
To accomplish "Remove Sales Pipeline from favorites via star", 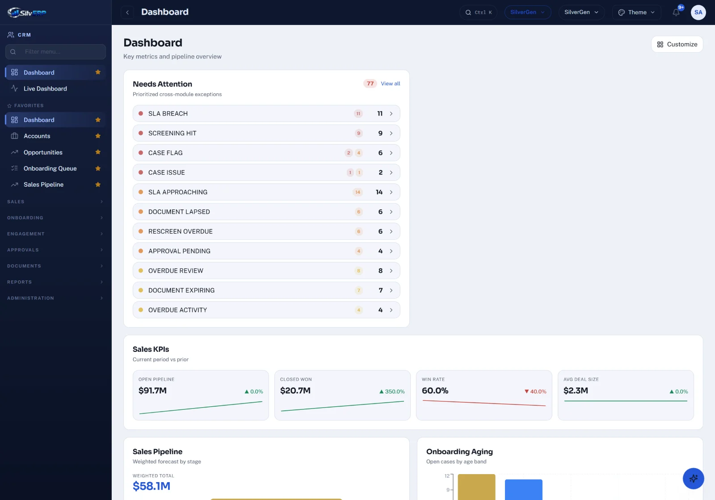I will coord(98,184).
